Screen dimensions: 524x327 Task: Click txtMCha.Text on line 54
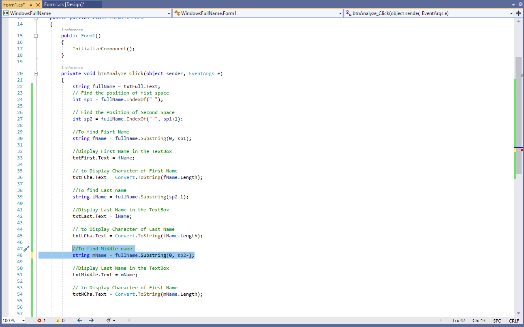pos(90,294)
